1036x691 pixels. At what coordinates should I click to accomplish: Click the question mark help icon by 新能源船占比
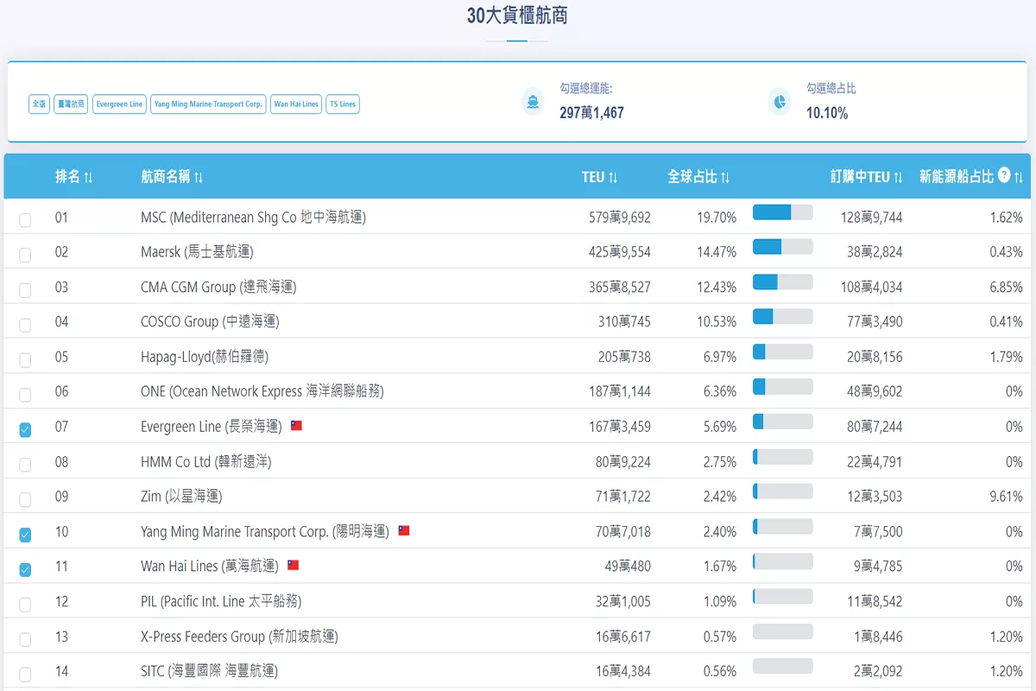click(1004, 175)
